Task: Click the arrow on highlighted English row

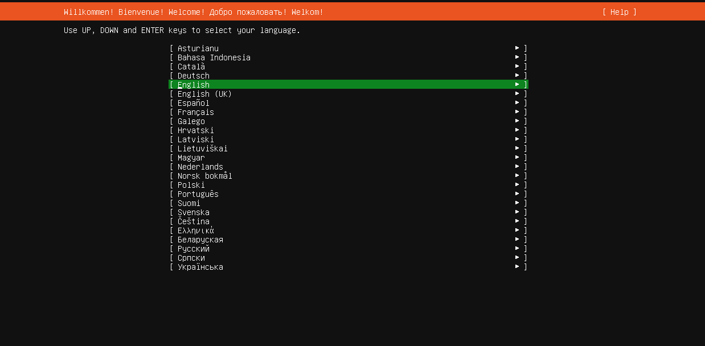Action: [x=517, y=85]
